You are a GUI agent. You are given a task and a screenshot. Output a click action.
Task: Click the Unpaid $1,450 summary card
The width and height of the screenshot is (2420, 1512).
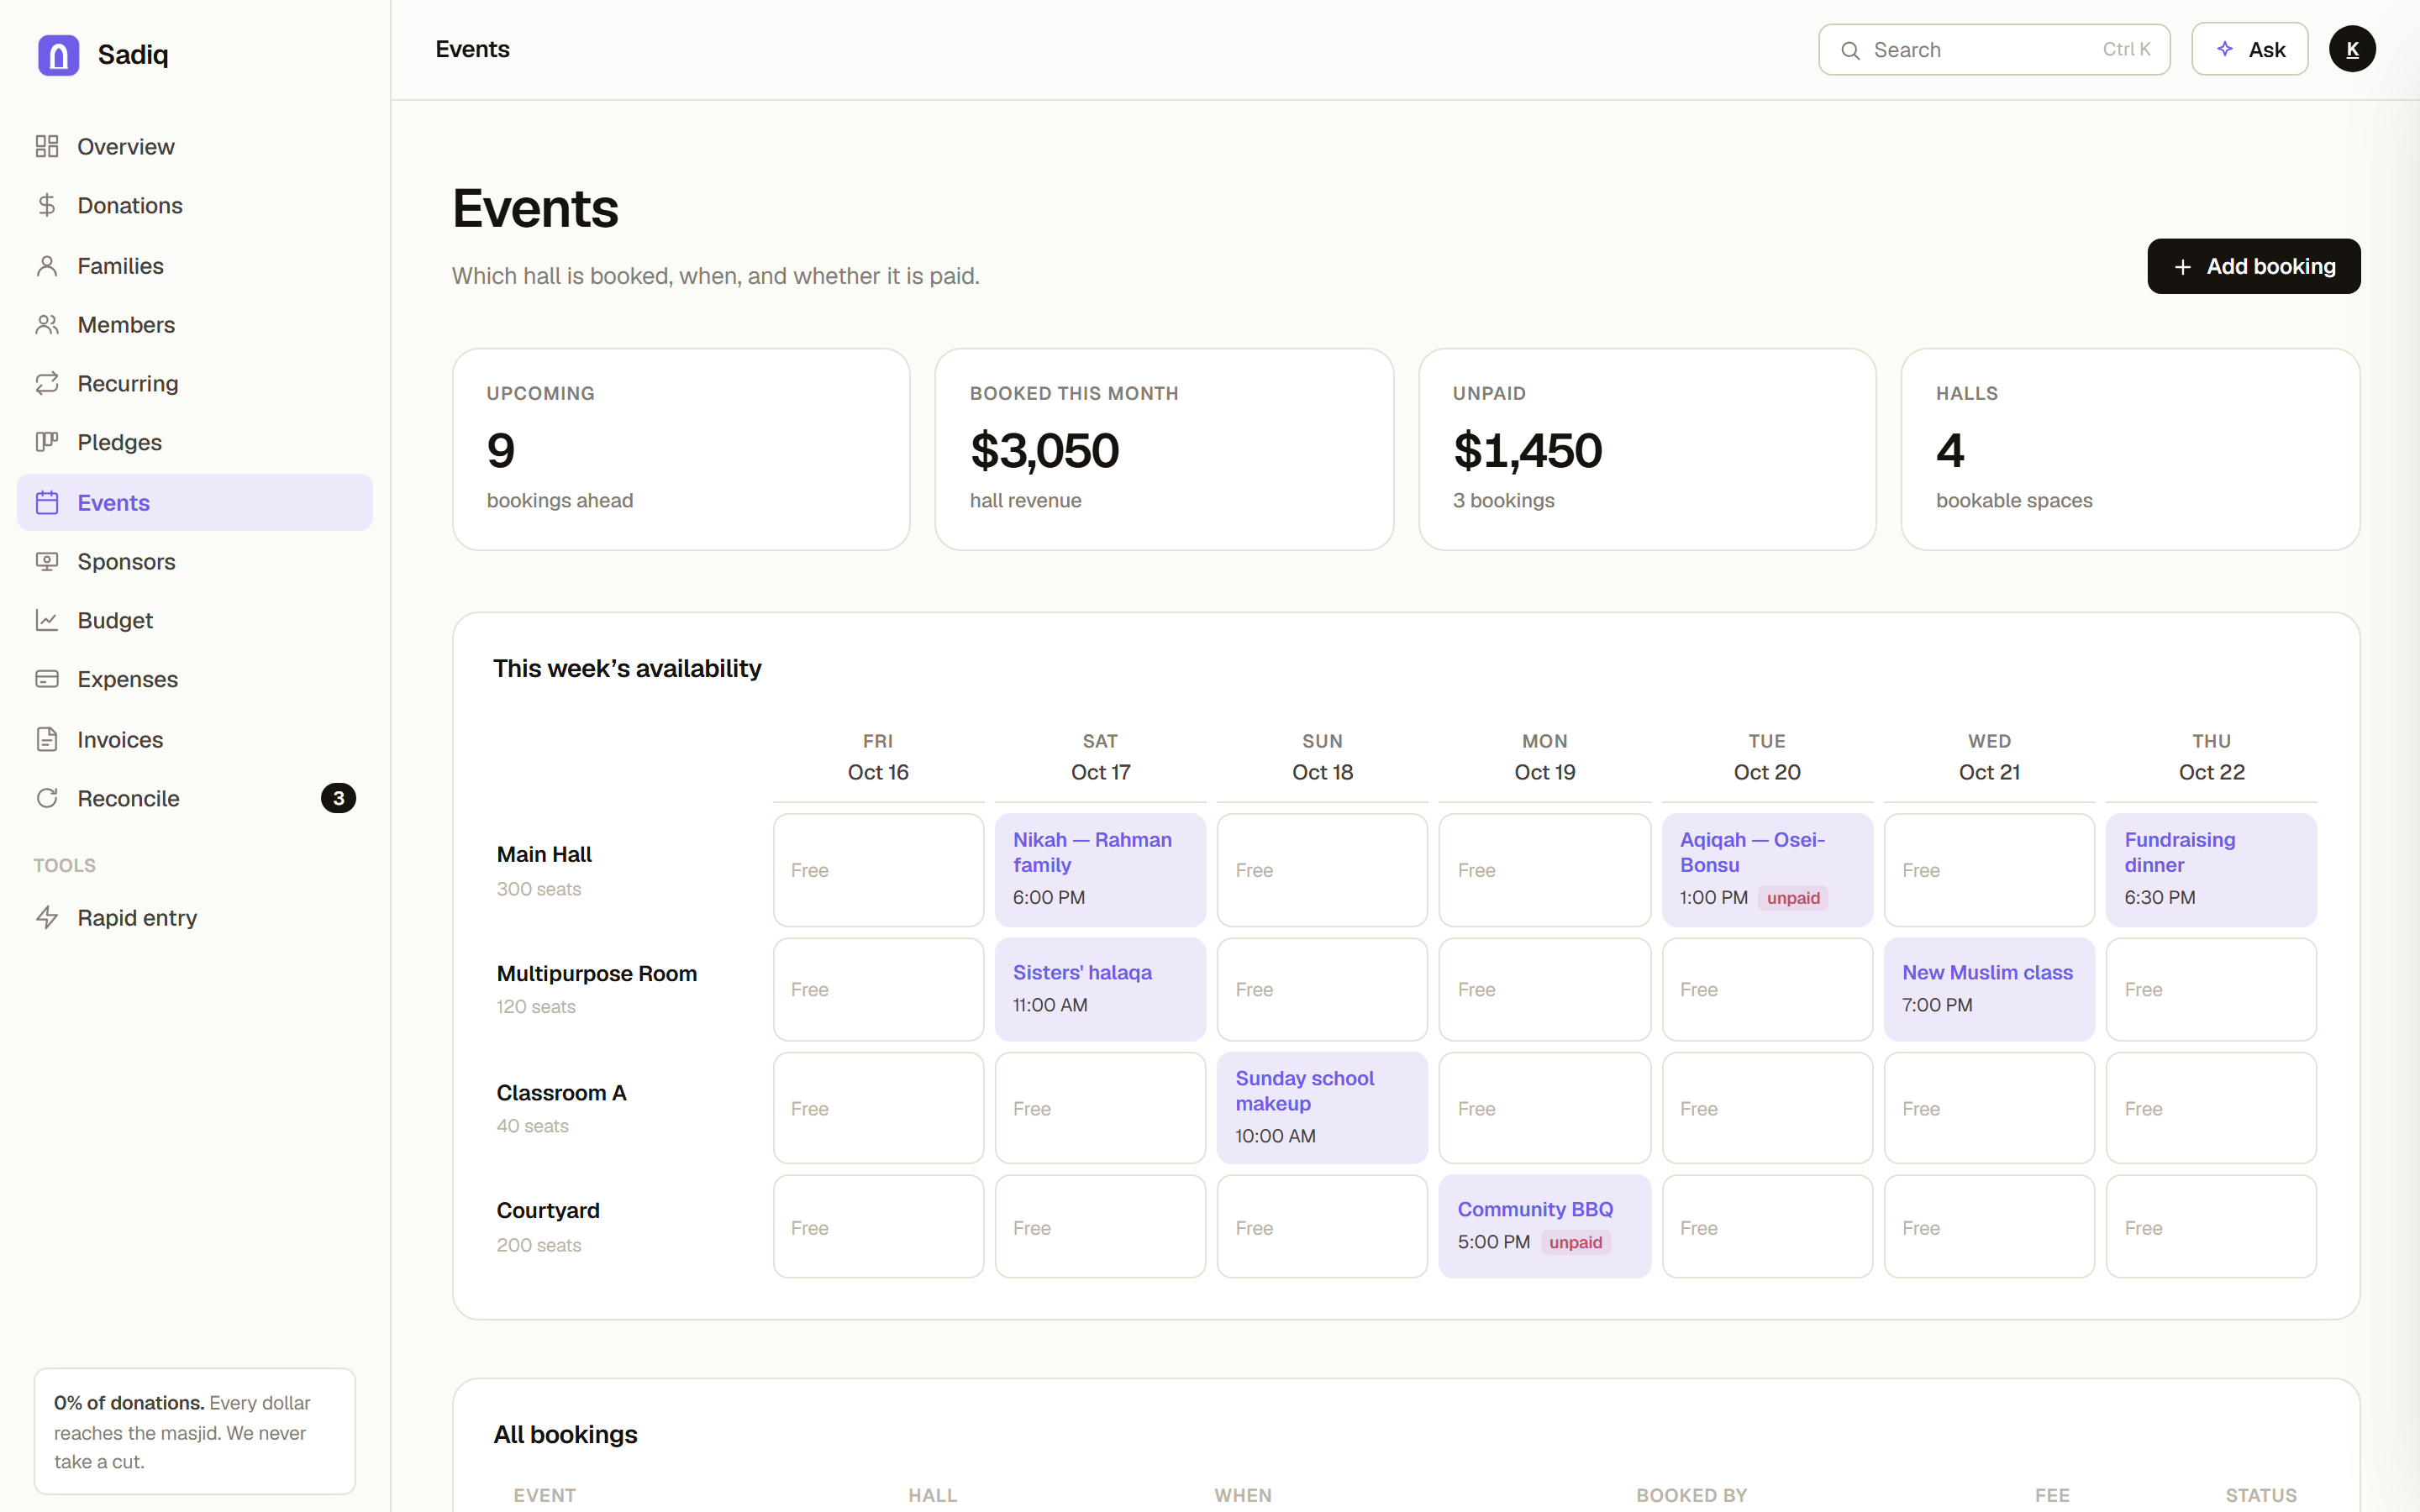(1646, 449)
